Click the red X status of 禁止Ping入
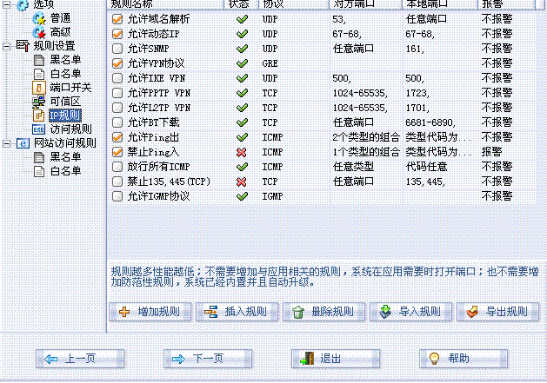Screen dimensions: 547x383 (242, 152)
